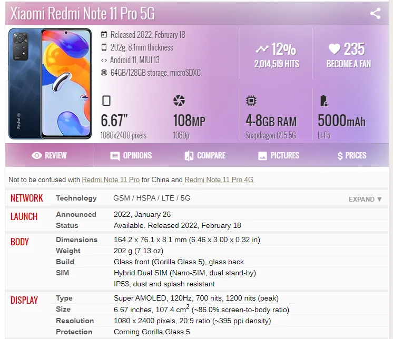This screenshot has width=393, height=339.
Task: Click the BODY section heading
Action: point(19,242)
